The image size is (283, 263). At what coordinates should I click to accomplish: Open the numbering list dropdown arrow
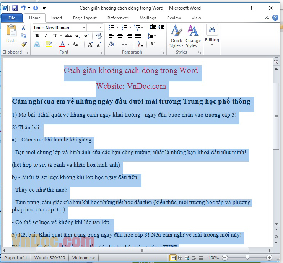131,28
